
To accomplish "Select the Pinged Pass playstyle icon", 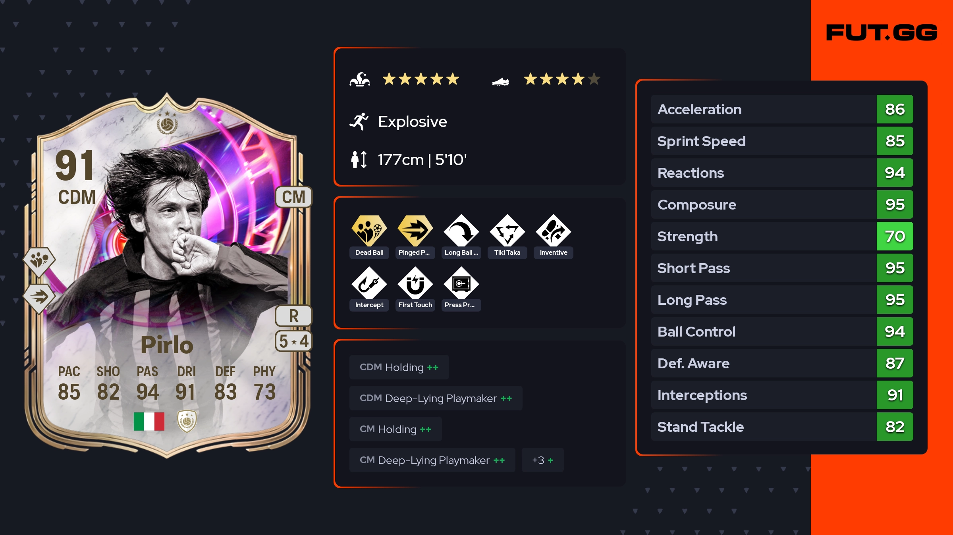I will click(x=415, y=231).
